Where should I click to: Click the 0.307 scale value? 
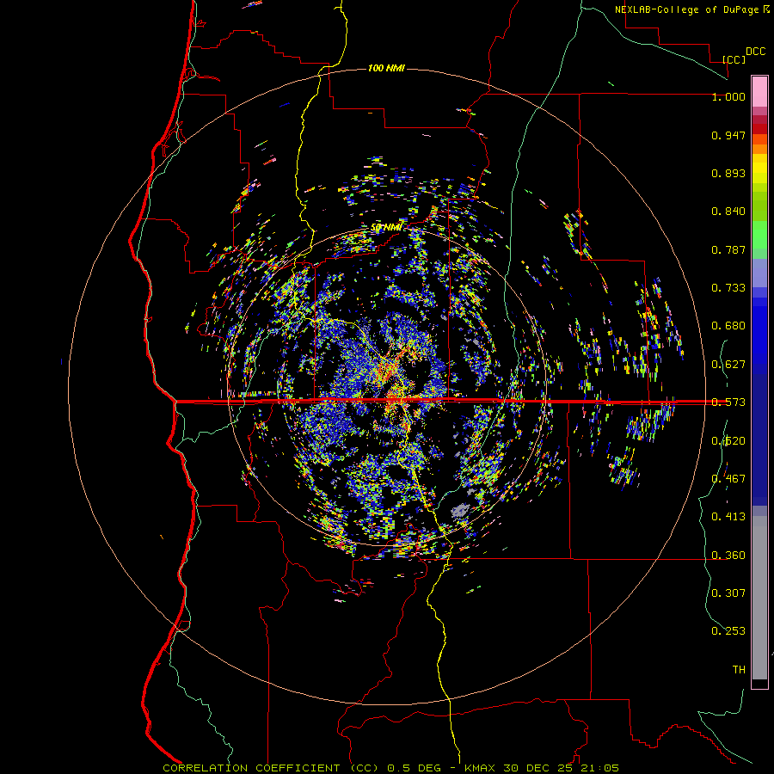(728, 593)
